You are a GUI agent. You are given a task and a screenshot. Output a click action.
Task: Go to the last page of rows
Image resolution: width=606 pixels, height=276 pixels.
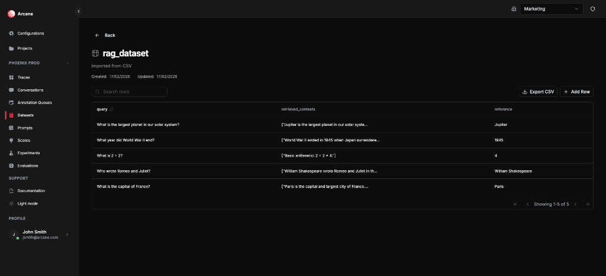point(588,204)
